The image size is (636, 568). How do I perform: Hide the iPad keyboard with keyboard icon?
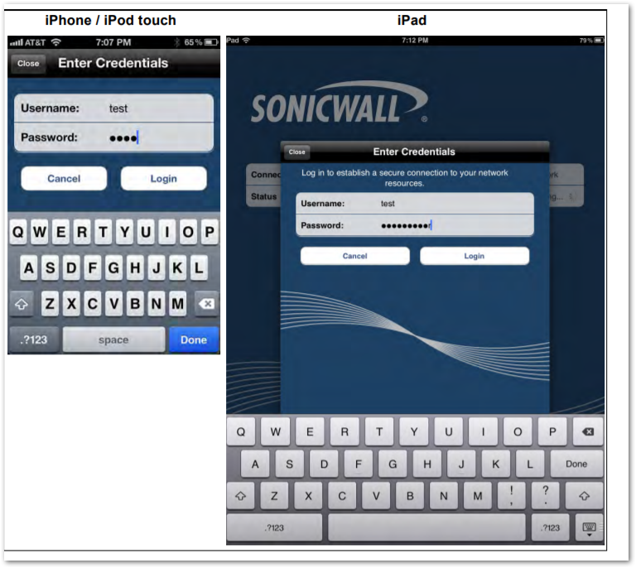588,527
